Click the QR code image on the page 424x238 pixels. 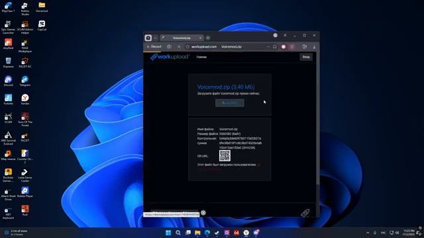[x=225, y=156]
